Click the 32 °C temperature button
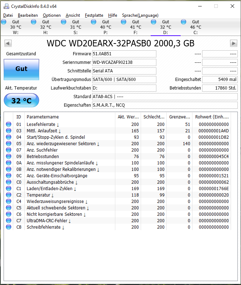This screenshot has height=285, width=241. pyautogui.click(x=21, y=100)
